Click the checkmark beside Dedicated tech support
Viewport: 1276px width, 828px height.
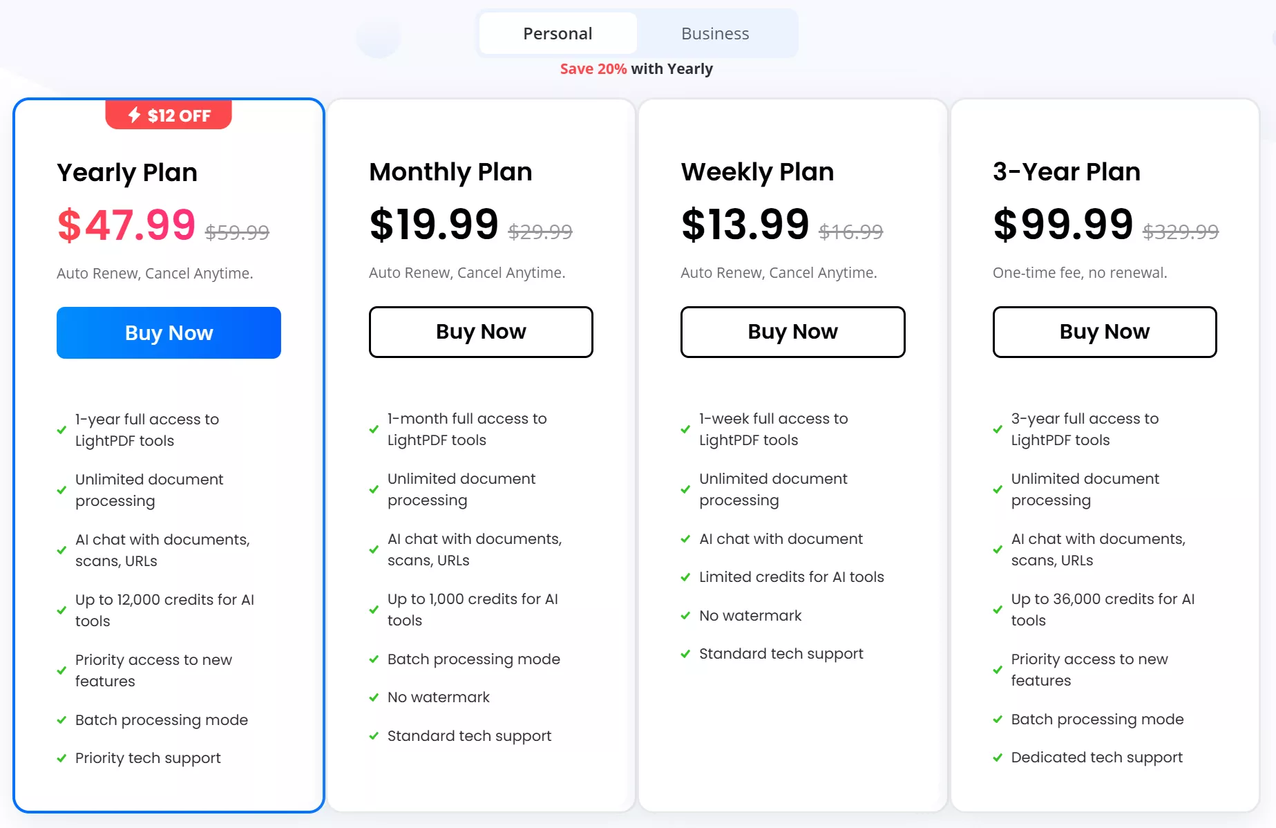[x=997, y=758]
